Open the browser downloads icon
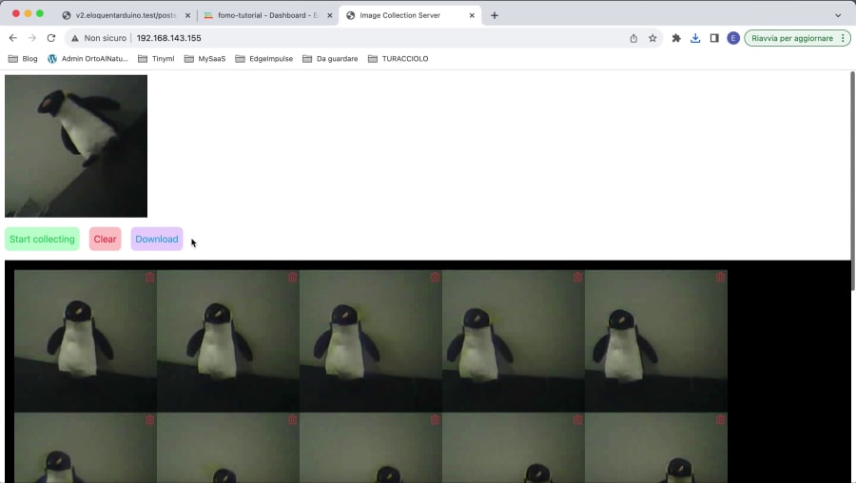 (695, 38)
